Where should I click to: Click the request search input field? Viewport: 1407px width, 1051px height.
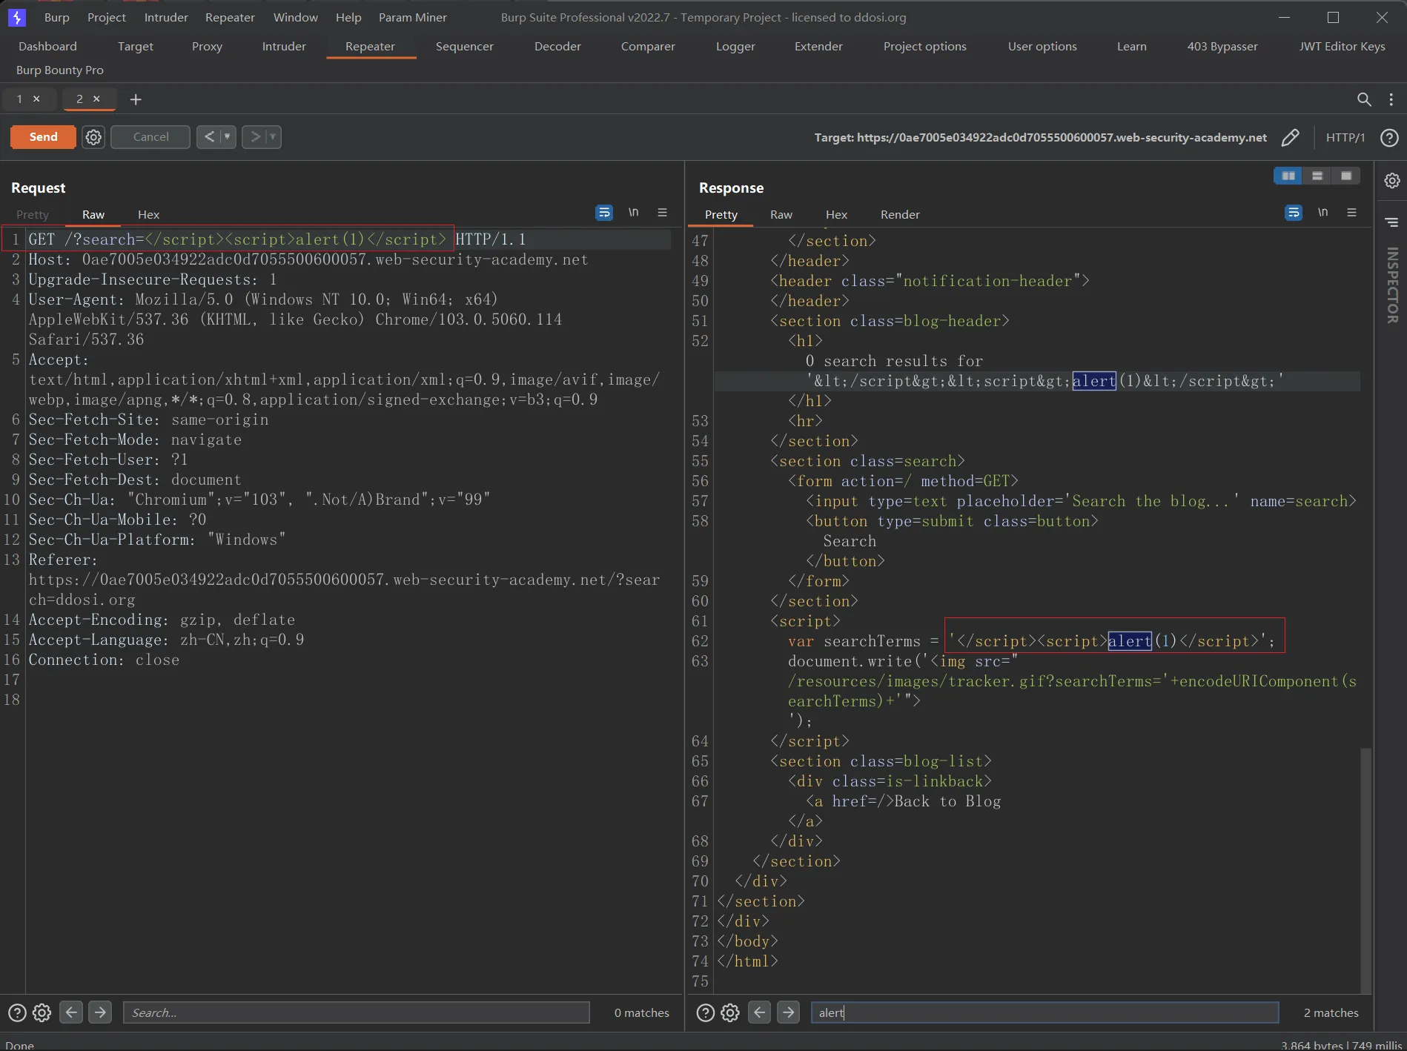[x=357, y=1012]
